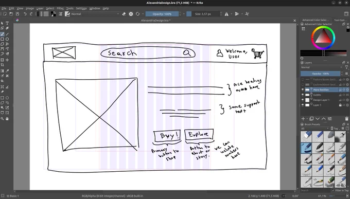The image size is (350, 199).
Task: Select the Elliptical Selection tool
Action: [7, 98]
